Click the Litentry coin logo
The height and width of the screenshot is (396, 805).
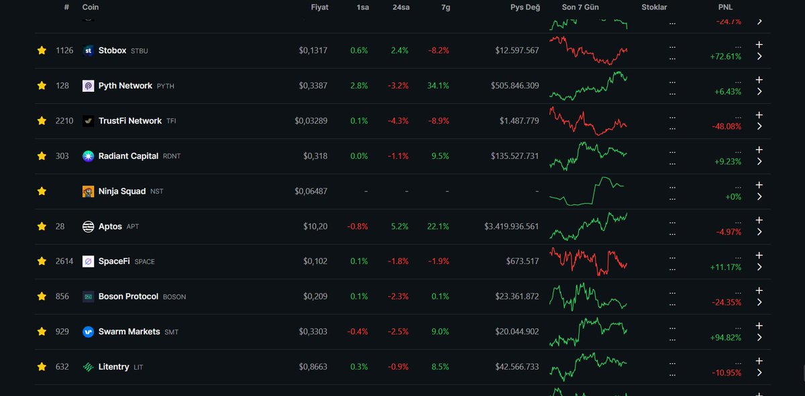88,367
